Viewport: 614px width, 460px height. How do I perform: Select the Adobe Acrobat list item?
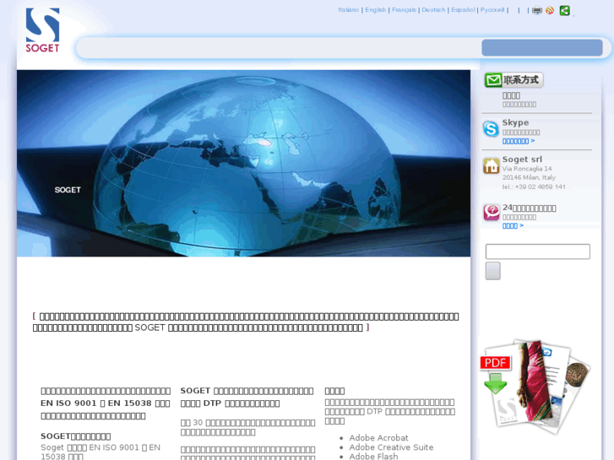pos(378,438)
